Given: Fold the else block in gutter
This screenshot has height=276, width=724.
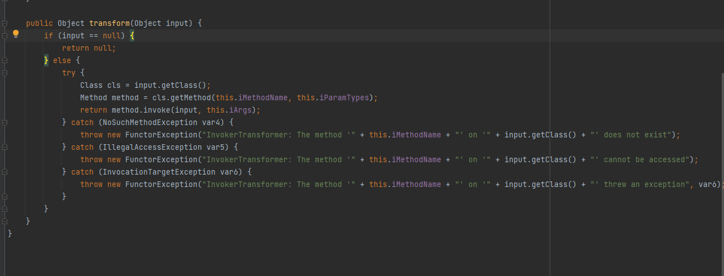Looking at the screenshot, I should [5, 60].
